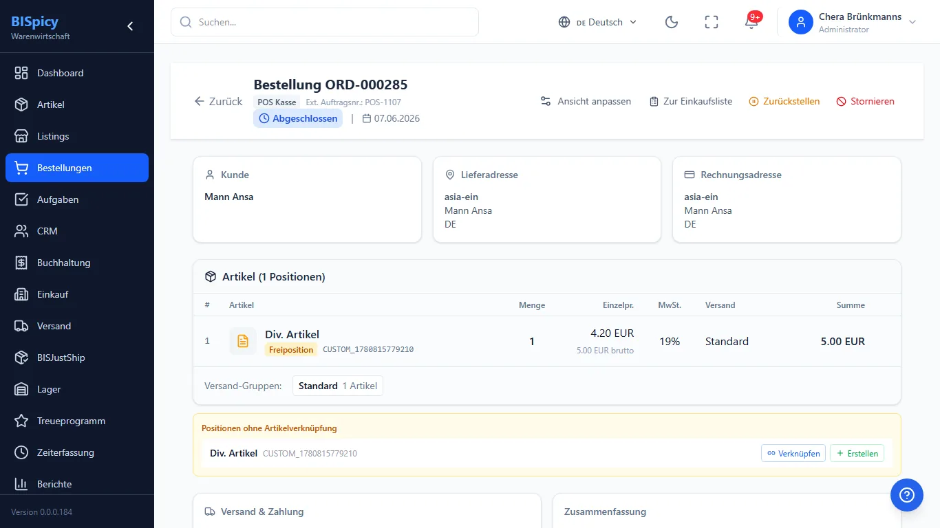
Task: Expand Chera Brünkmanns user menu
Action: pyautogui.click(x=853, y=22)
